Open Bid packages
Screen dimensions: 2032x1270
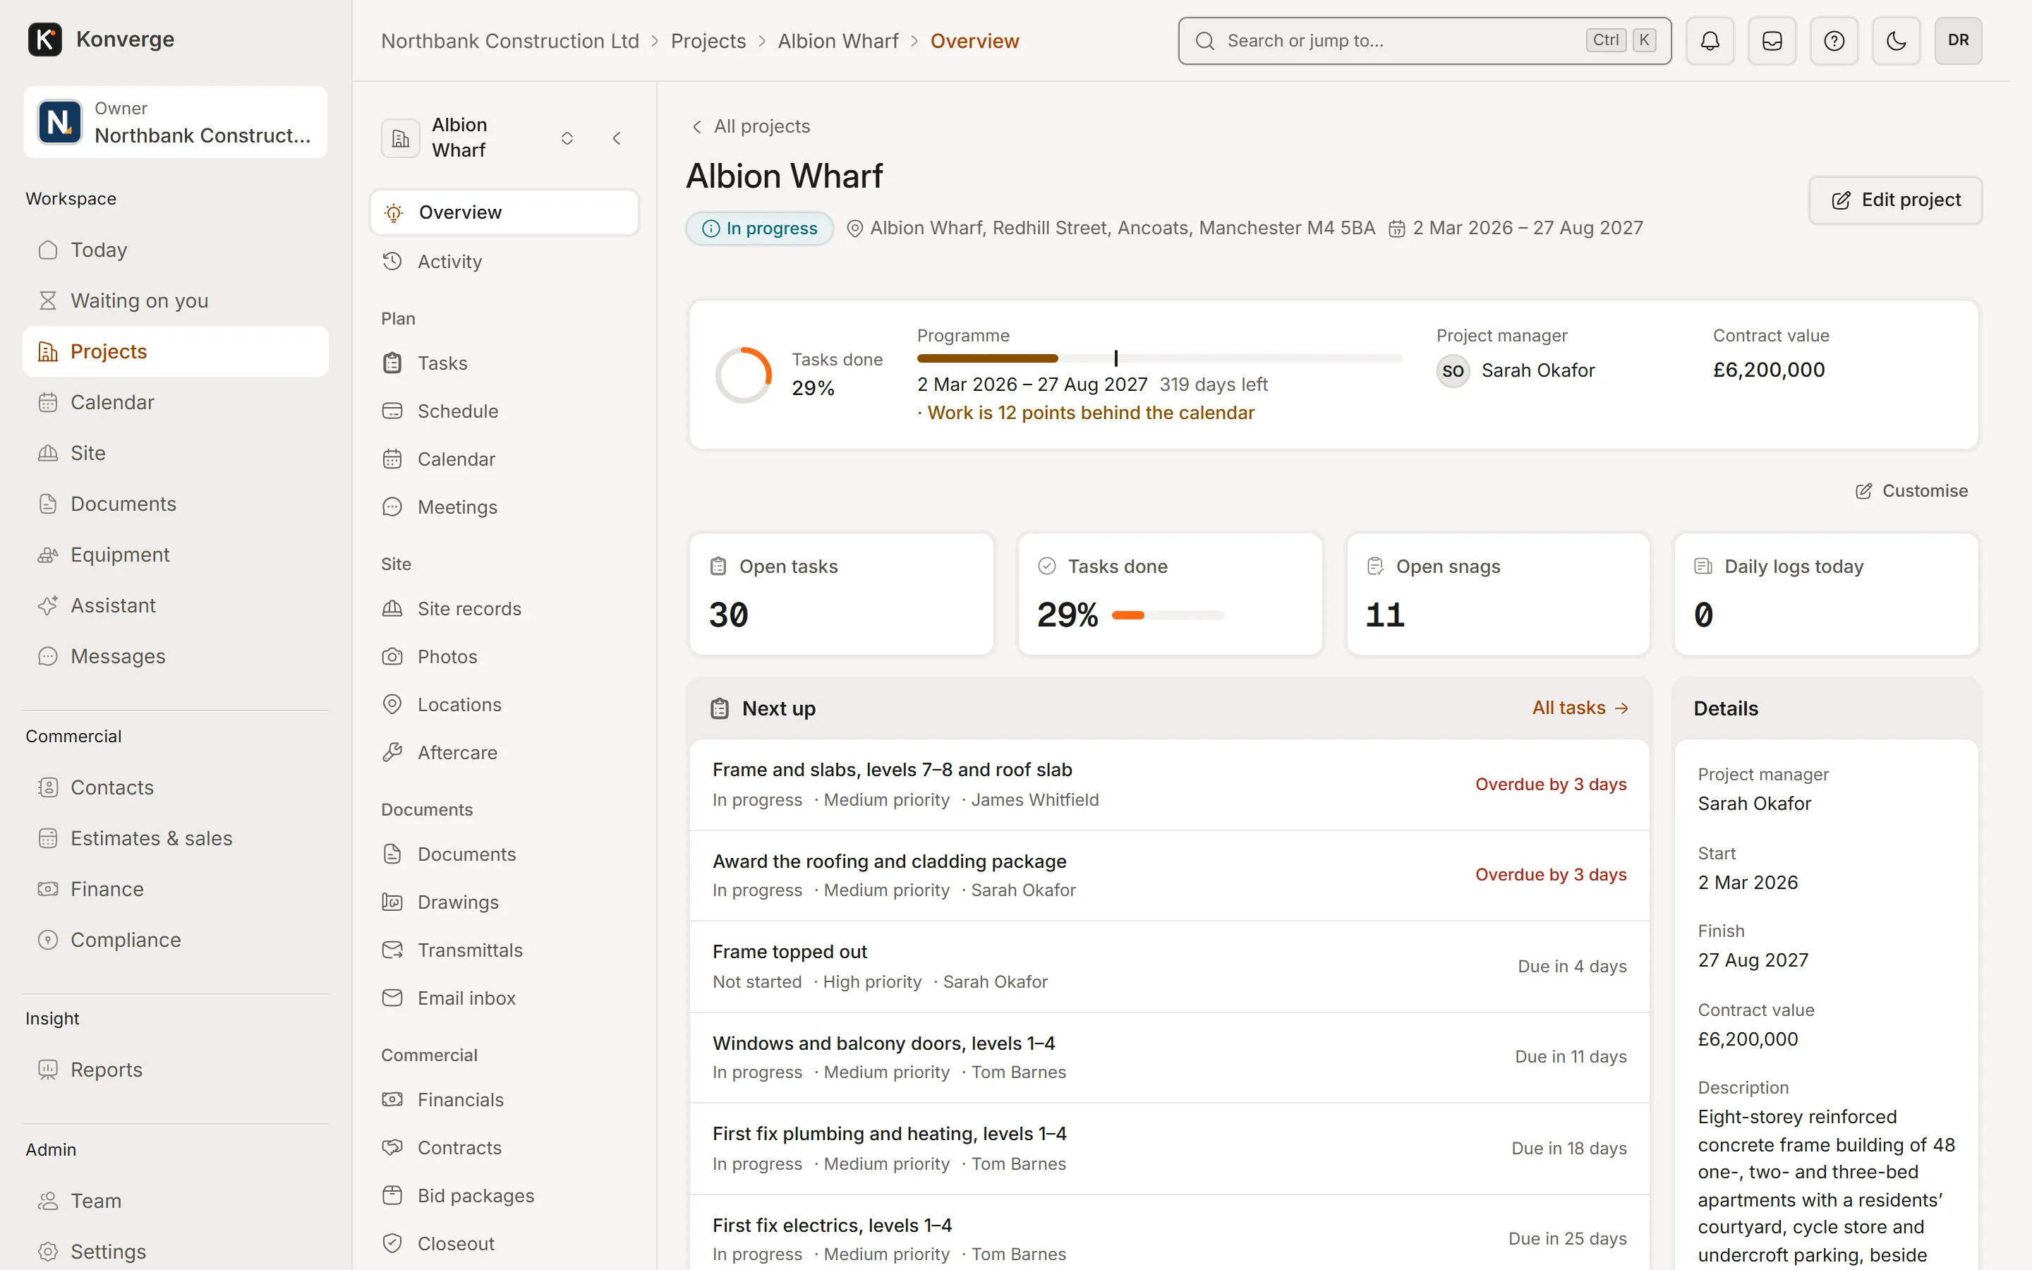pyautogui.click(x=504, y=1195)
